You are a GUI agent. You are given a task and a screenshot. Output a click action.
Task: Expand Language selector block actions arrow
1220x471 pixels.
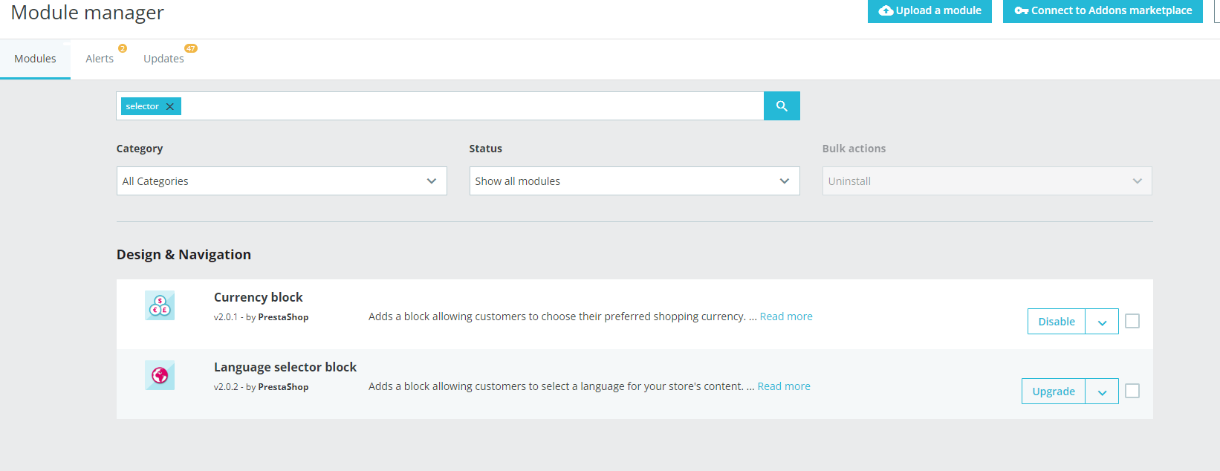[1102, 392]
